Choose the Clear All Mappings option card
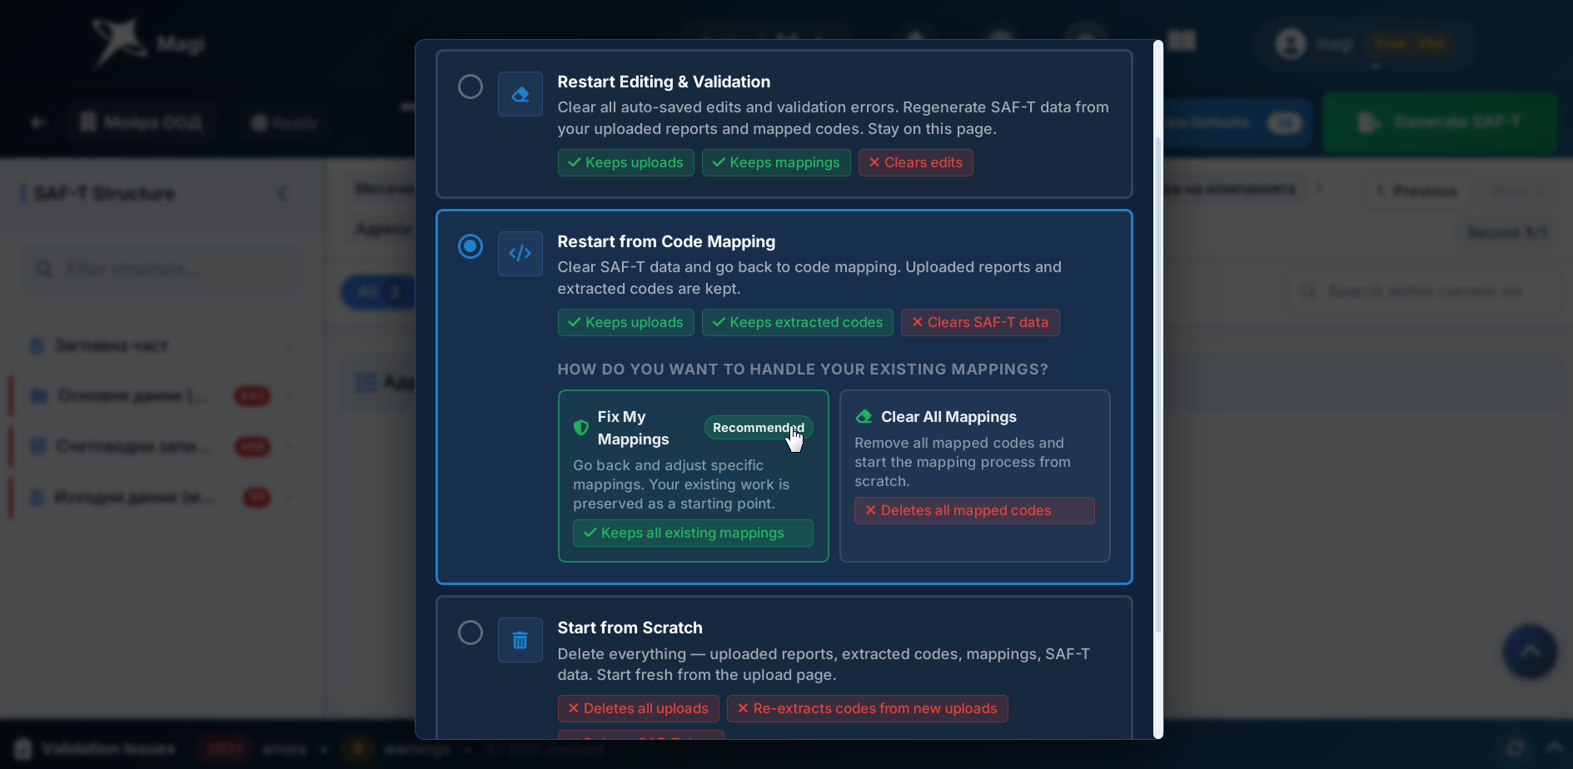Screen dimensions: 1573x769 coord(975,476)
